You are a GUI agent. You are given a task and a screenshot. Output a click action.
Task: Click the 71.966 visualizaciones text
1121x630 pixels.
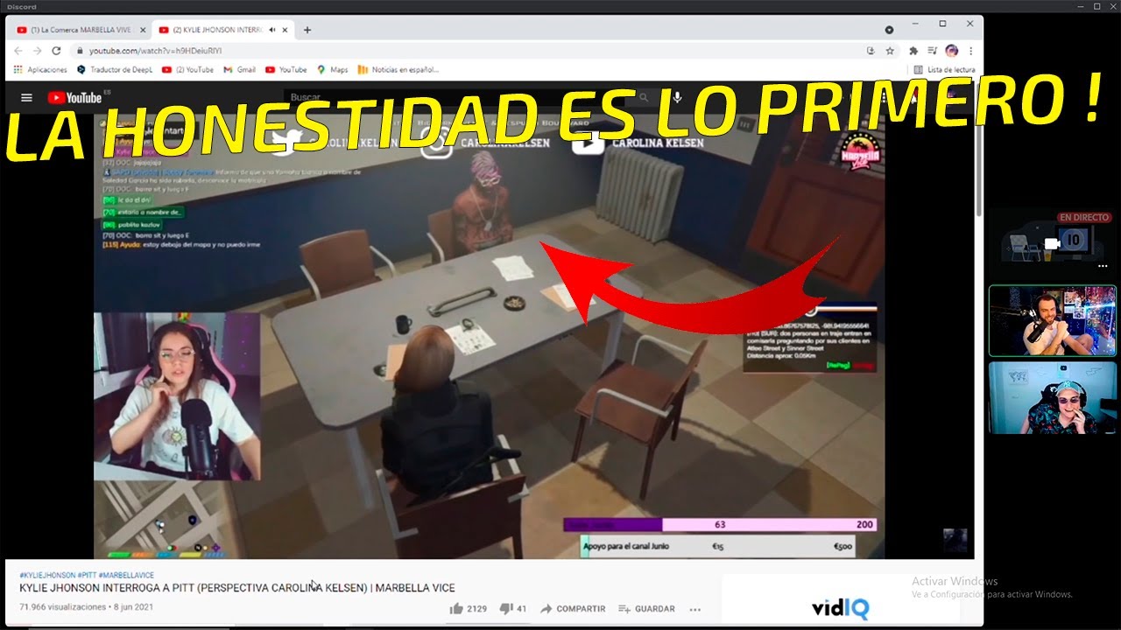[62, 607]
